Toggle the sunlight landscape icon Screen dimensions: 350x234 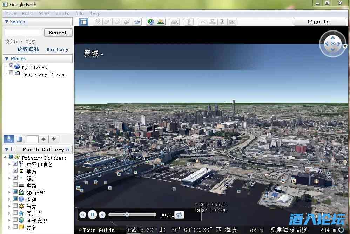(161, 22)
